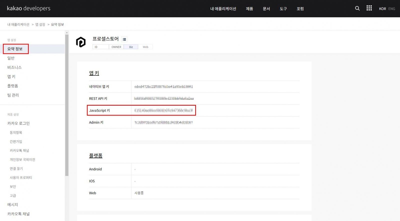Open 카카오 로그인 in sidebar

click(18, 123)
